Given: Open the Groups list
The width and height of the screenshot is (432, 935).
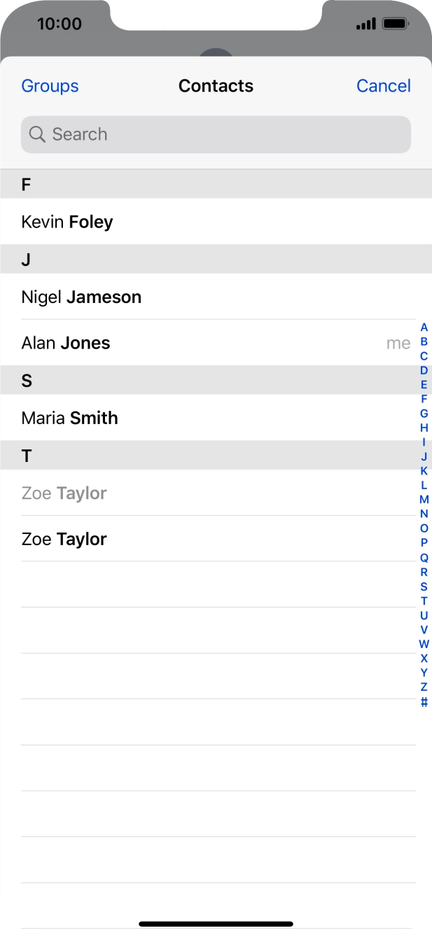Looking at the screenshot, I should coord(50,85).
